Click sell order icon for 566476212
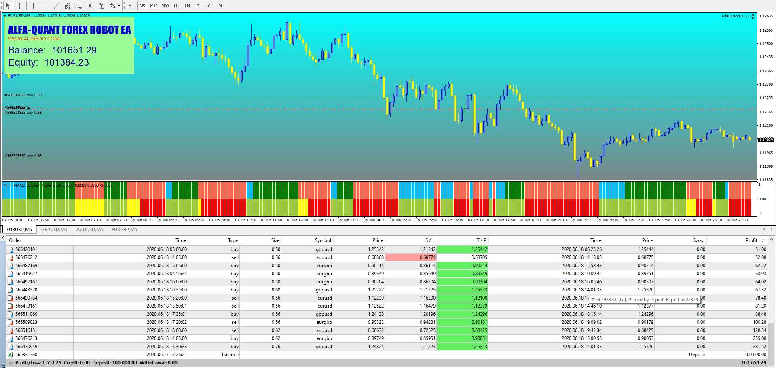 (x=11, y=257)
